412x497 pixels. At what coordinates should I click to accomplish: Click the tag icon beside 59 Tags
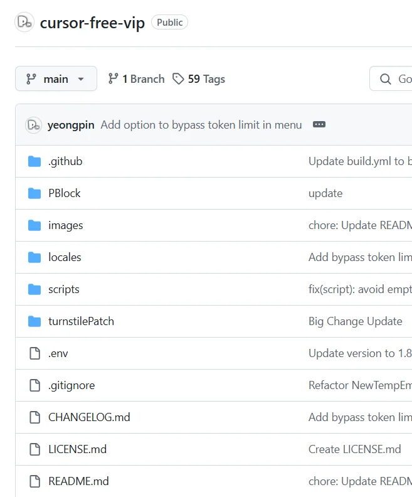tap(178, 79)
